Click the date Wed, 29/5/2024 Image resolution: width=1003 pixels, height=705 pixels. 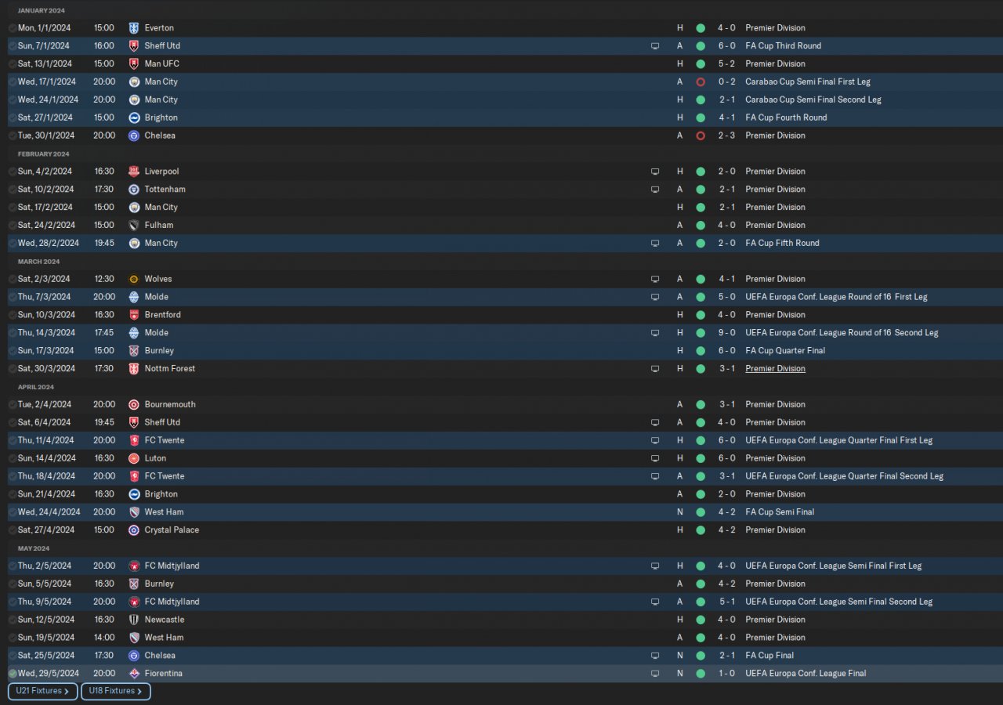pos(48,673)
